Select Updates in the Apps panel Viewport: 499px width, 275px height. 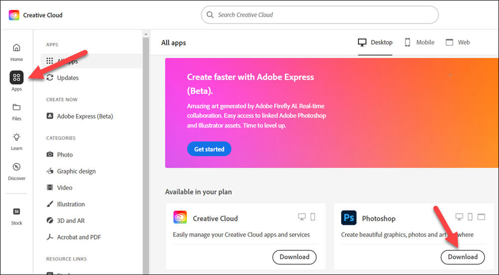click(x=67, y=78)
